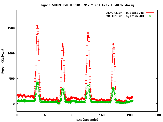Click the 1500 y-axis tick label
The image size is (163, 122).
pos(11,28)
